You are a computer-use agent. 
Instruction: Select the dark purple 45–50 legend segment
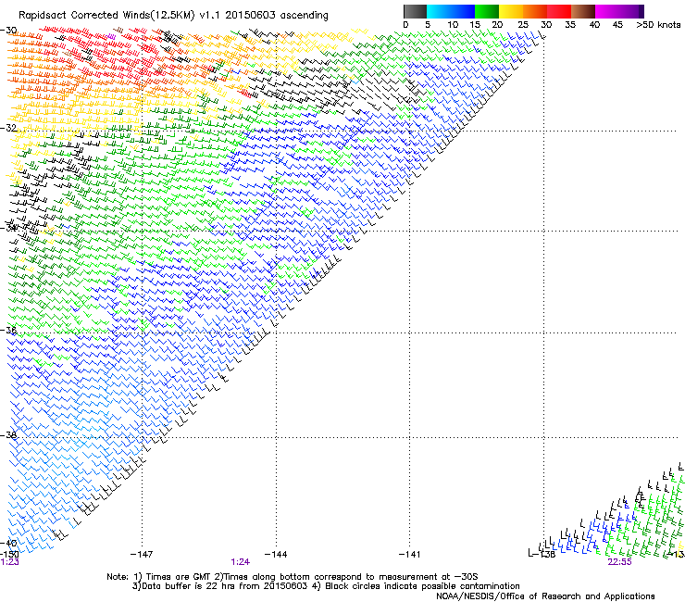point(631,11)
